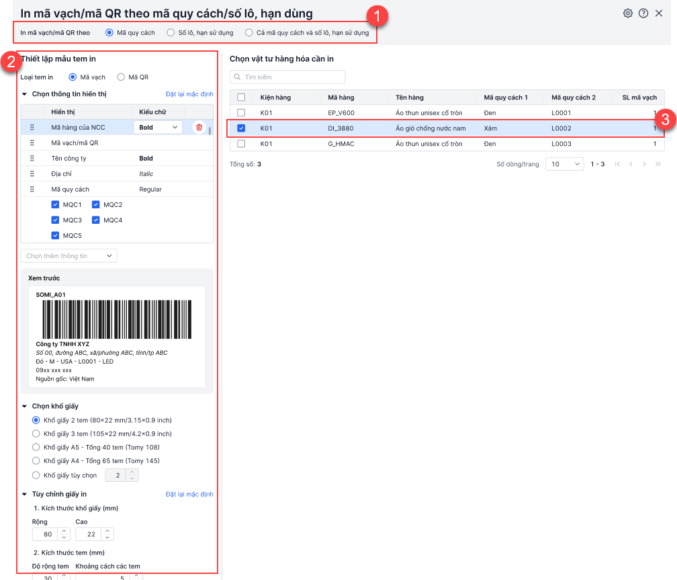Open rows per page dropdown
Image resolution: width=677 pixels, height=580 pixels.
pos(565,164)
